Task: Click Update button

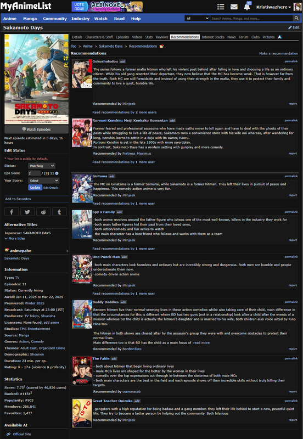Action: point(35,188)
